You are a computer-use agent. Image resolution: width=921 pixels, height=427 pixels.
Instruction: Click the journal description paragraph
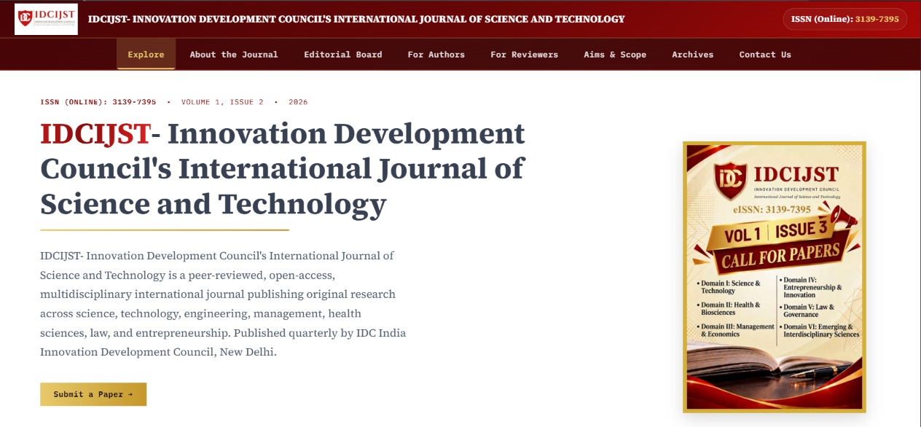[x=223, y=304]
